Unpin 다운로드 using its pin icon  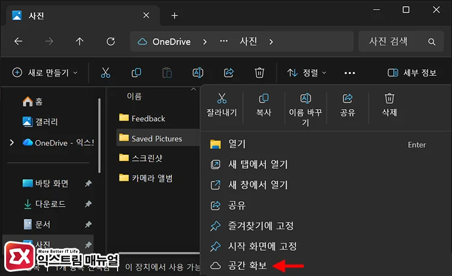88,204
